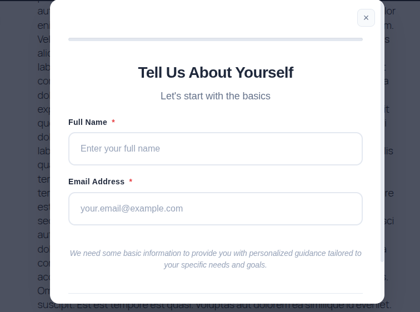Click the dimmed backdrop right of the dialog
This screenshot has width=420, height=312.
point(402,156)
